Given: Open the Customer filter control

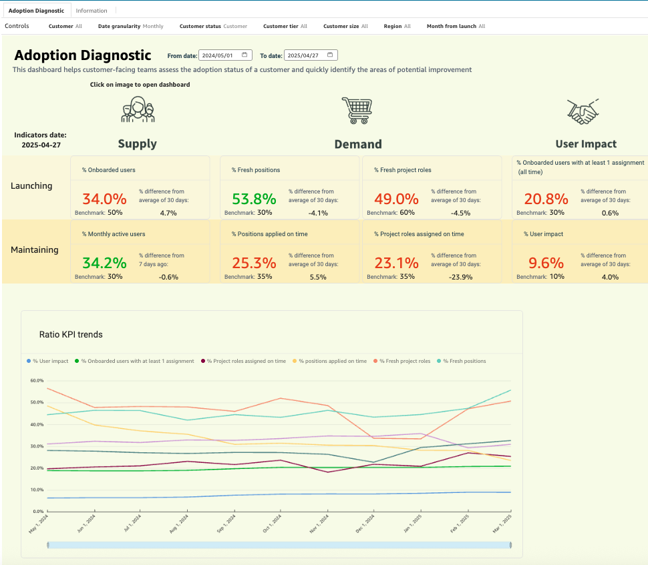Looking at the screenshot, I should pos(65,26).
